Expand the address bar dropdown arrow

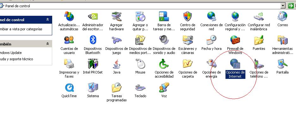point(283,6)
